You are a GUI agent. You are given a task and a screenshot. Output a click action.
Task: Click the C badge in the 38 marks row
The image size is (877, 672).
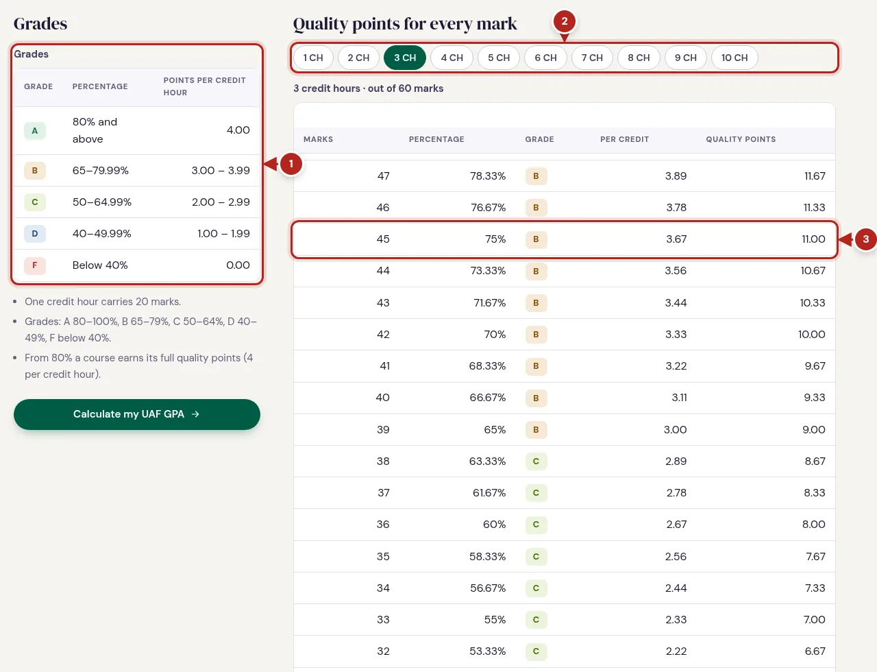click(536, 461)
